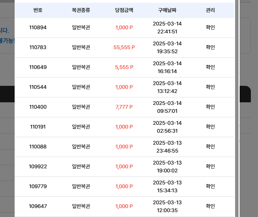The height and width of the screenshot is (217, 258).
Task: Click 확인 for ticket 110649
Action: (x=210, y=67)
